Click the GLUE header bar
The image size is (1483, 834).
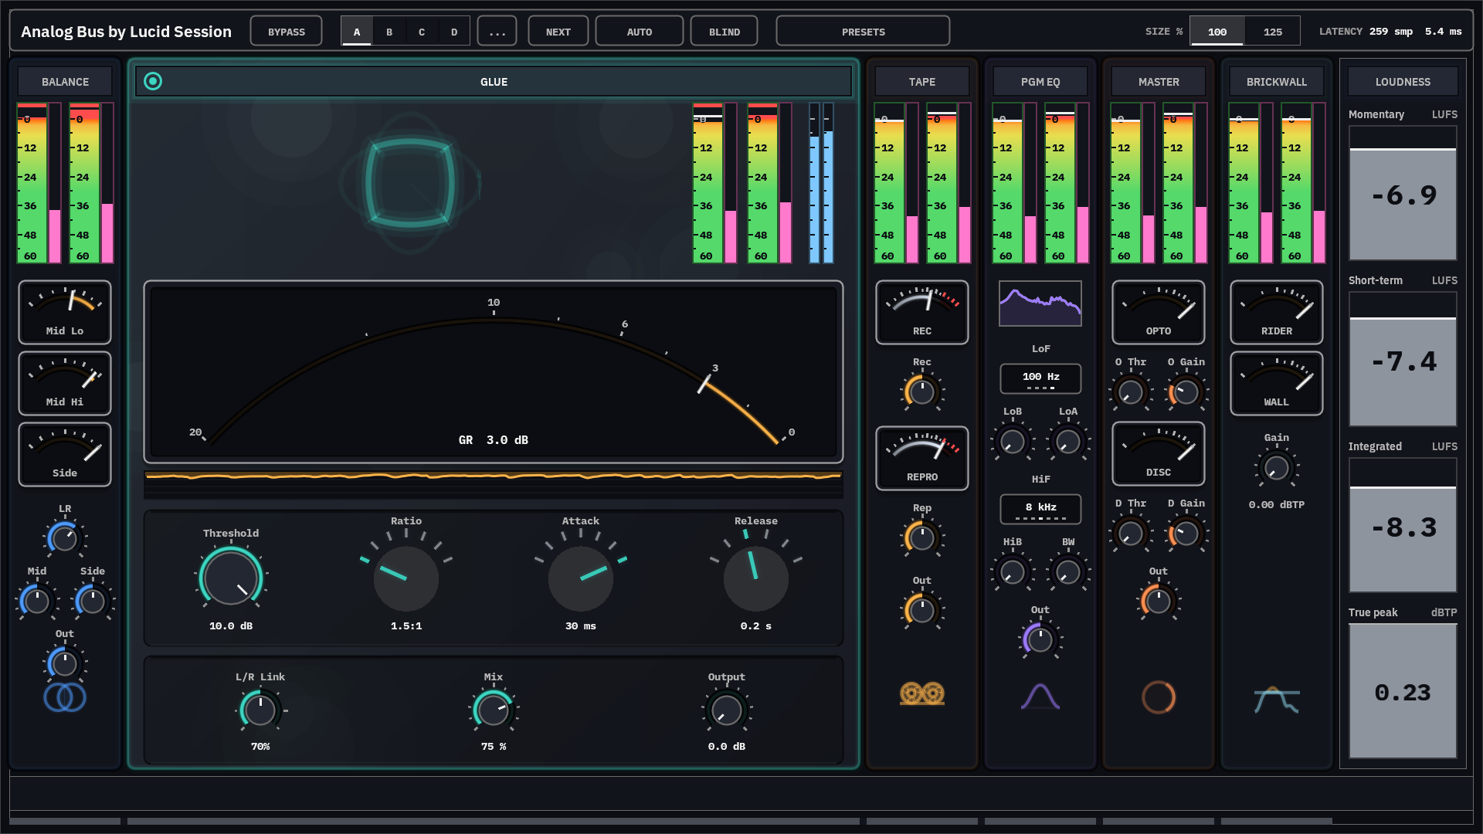(494, 81)
